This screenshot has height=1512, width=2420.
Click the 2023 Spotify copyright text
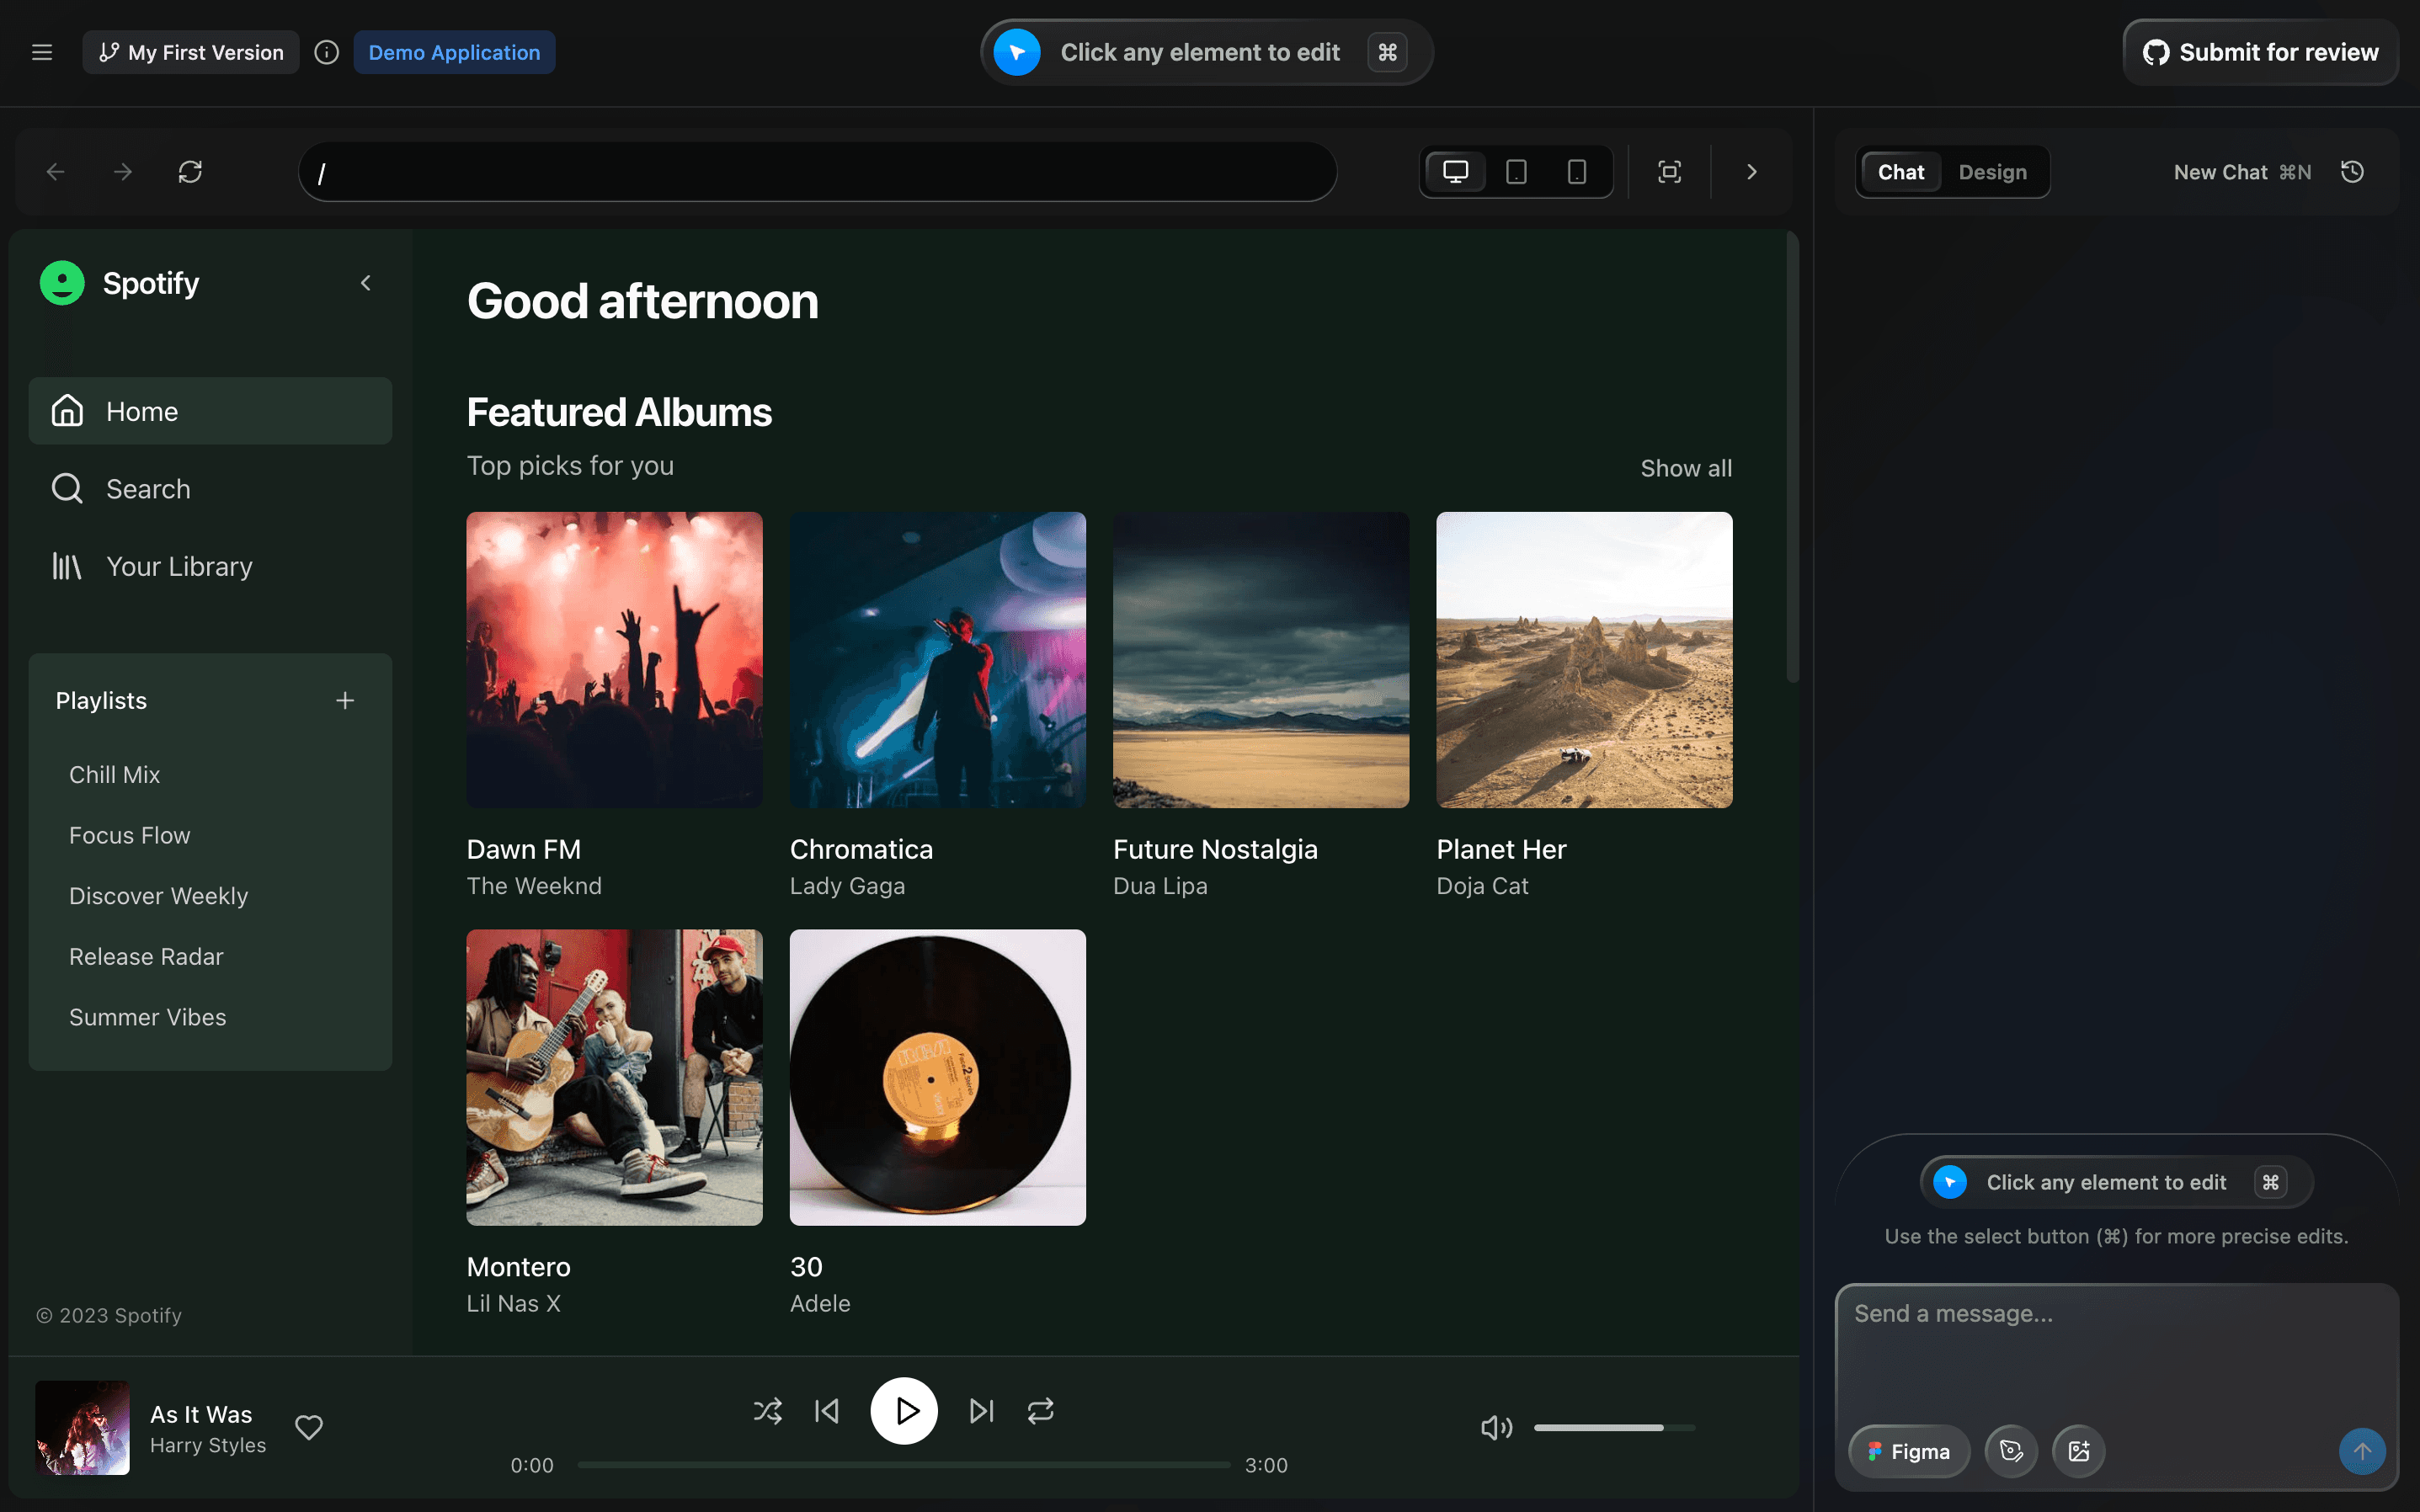[x=109, y=1316]
